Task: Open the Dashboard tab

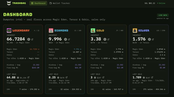Action: pos(38,3)
